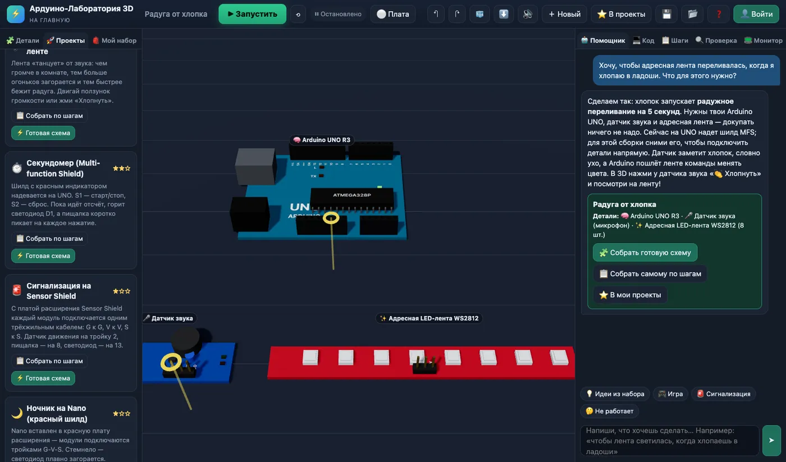Click the yellow pin ring on the sound sensor
The width and height of the screenshot is (786, 462).
(x=171, y=363)
